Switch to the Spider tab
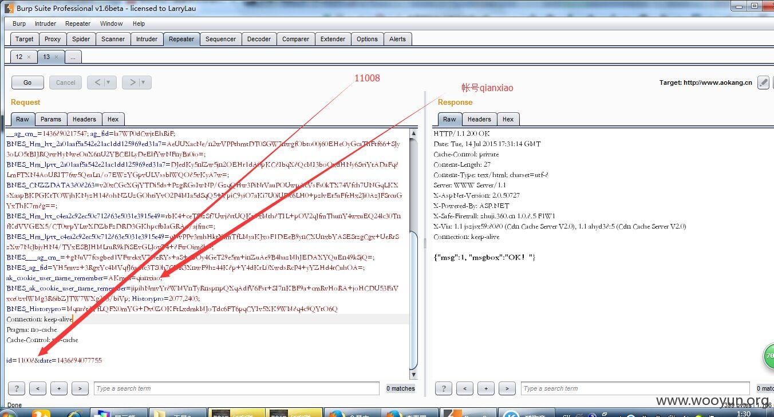 tap(81, 39)
